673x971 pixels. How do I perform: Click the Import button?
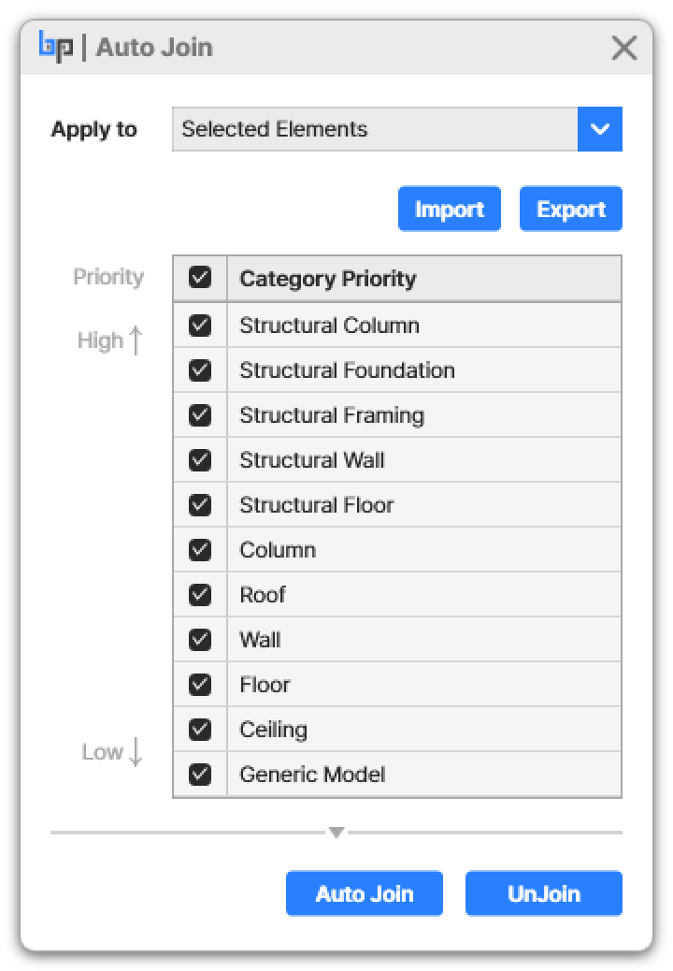450,209
